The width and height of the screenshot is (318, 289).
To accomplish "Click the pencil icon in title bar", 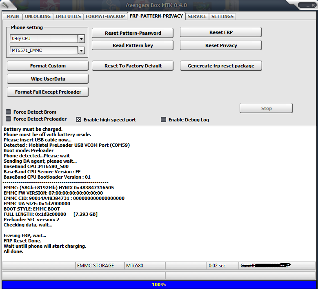I will click(x=5, y=4).
